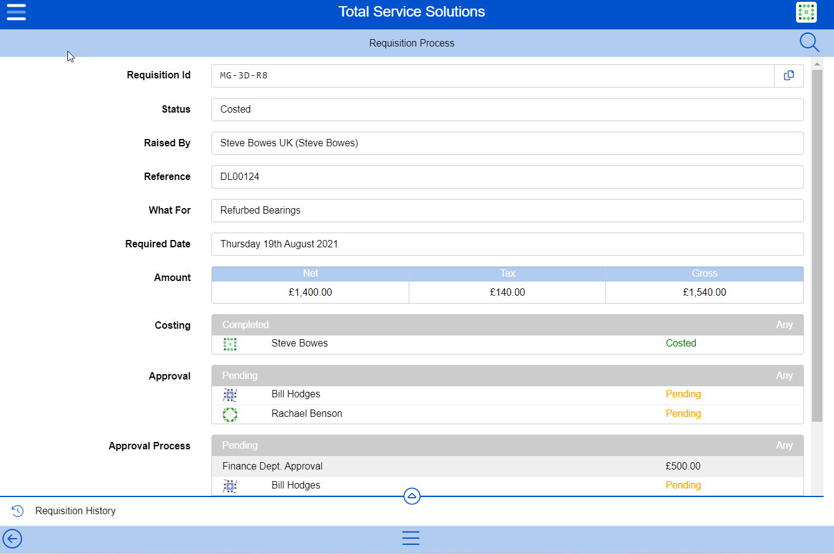Click Rachael Benson avatar icon
This screenshot has width=834, height=554.
click(x=230, y=414)
